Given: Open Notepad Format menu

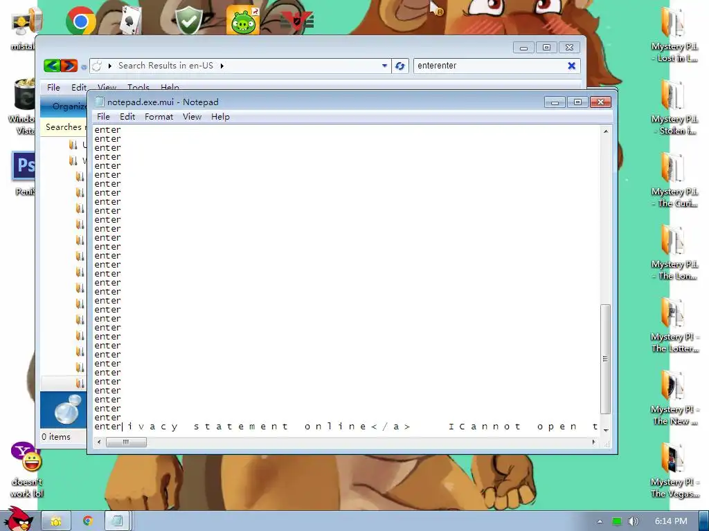Looking at the screenshot, I should click(x=159, y=117).
